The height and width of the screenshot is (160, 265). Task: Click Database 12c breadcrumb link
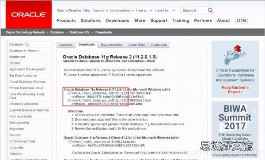pos(80,32)
